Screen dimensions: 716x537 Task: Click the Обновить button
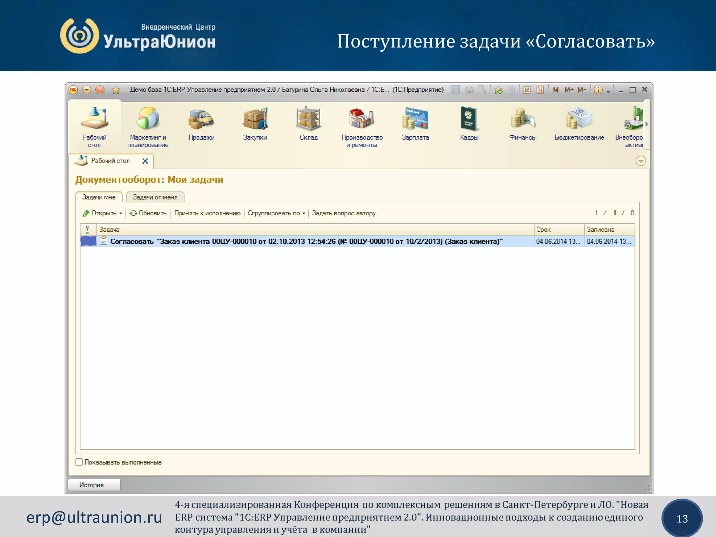(148, 213)
